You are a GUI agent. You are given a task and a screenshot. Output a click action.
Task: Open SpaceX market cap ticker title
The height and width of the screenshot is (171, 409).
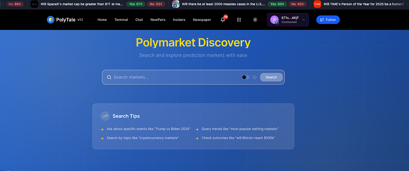[81, 4]
